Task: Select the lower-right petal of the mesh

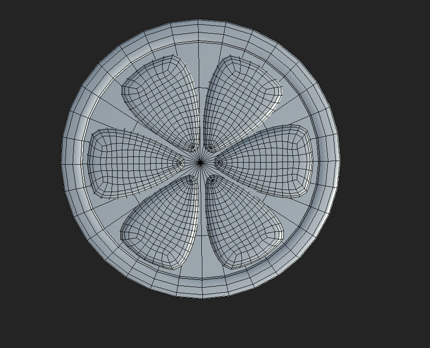Action: pyautogui.click(x=244, y=223)
